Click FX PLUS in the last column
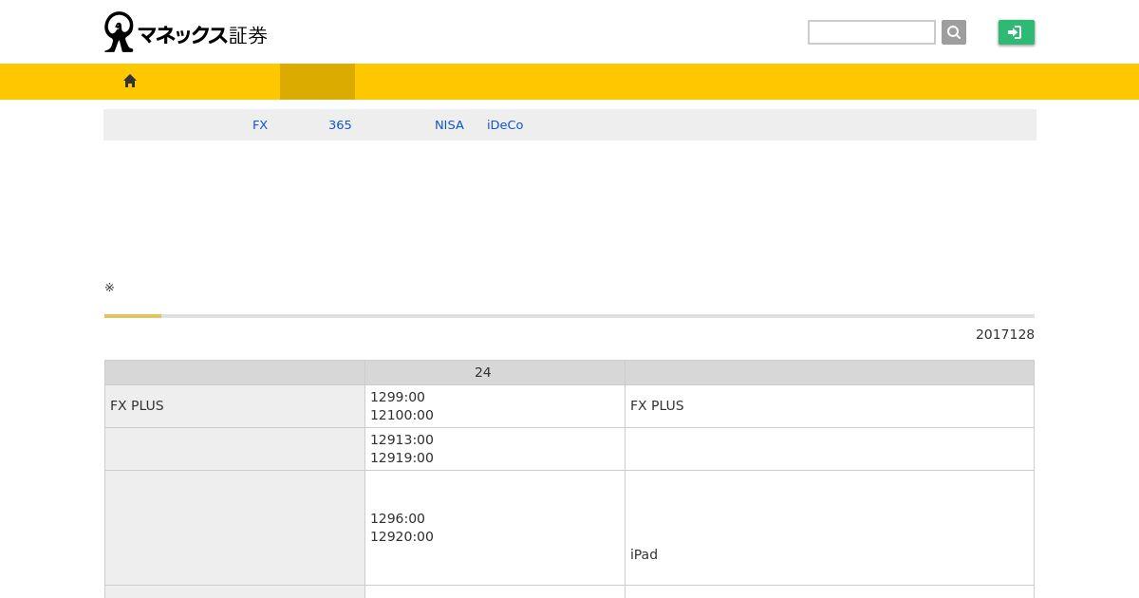The width and height of the screenshot is (1139, 598). [x=657, y=405]
